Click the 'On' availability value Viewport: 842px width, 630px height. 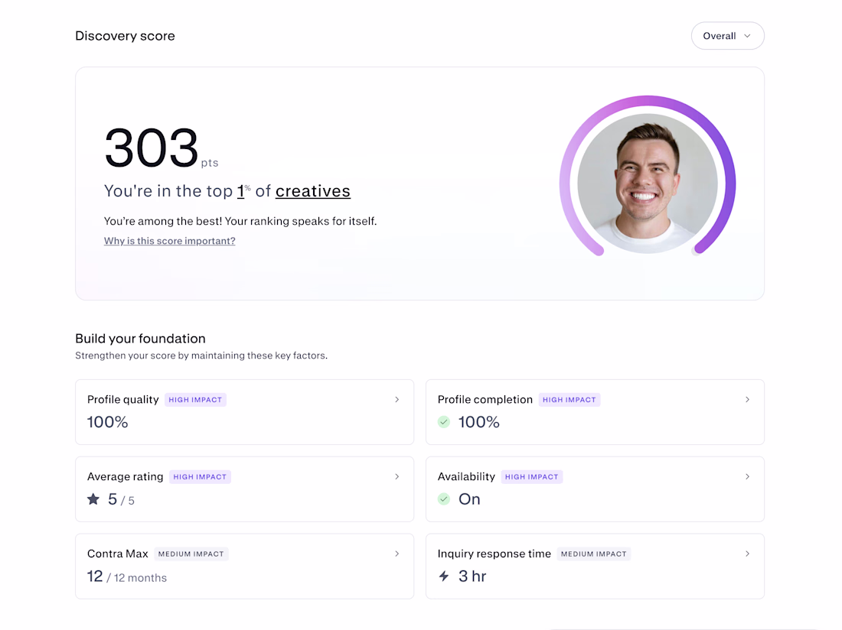coord(469,499)
